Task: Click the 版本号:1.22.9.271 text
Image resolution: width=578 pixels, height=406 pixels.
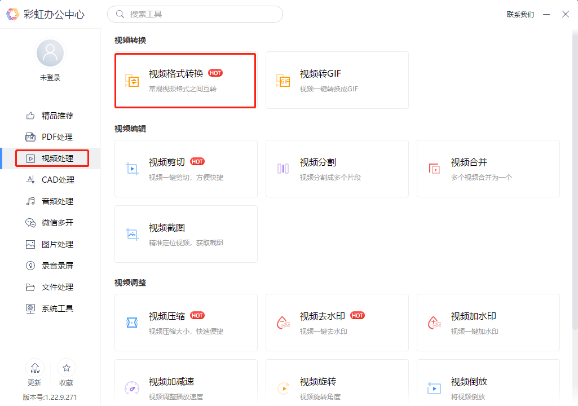Action: [x=50, y=398]
